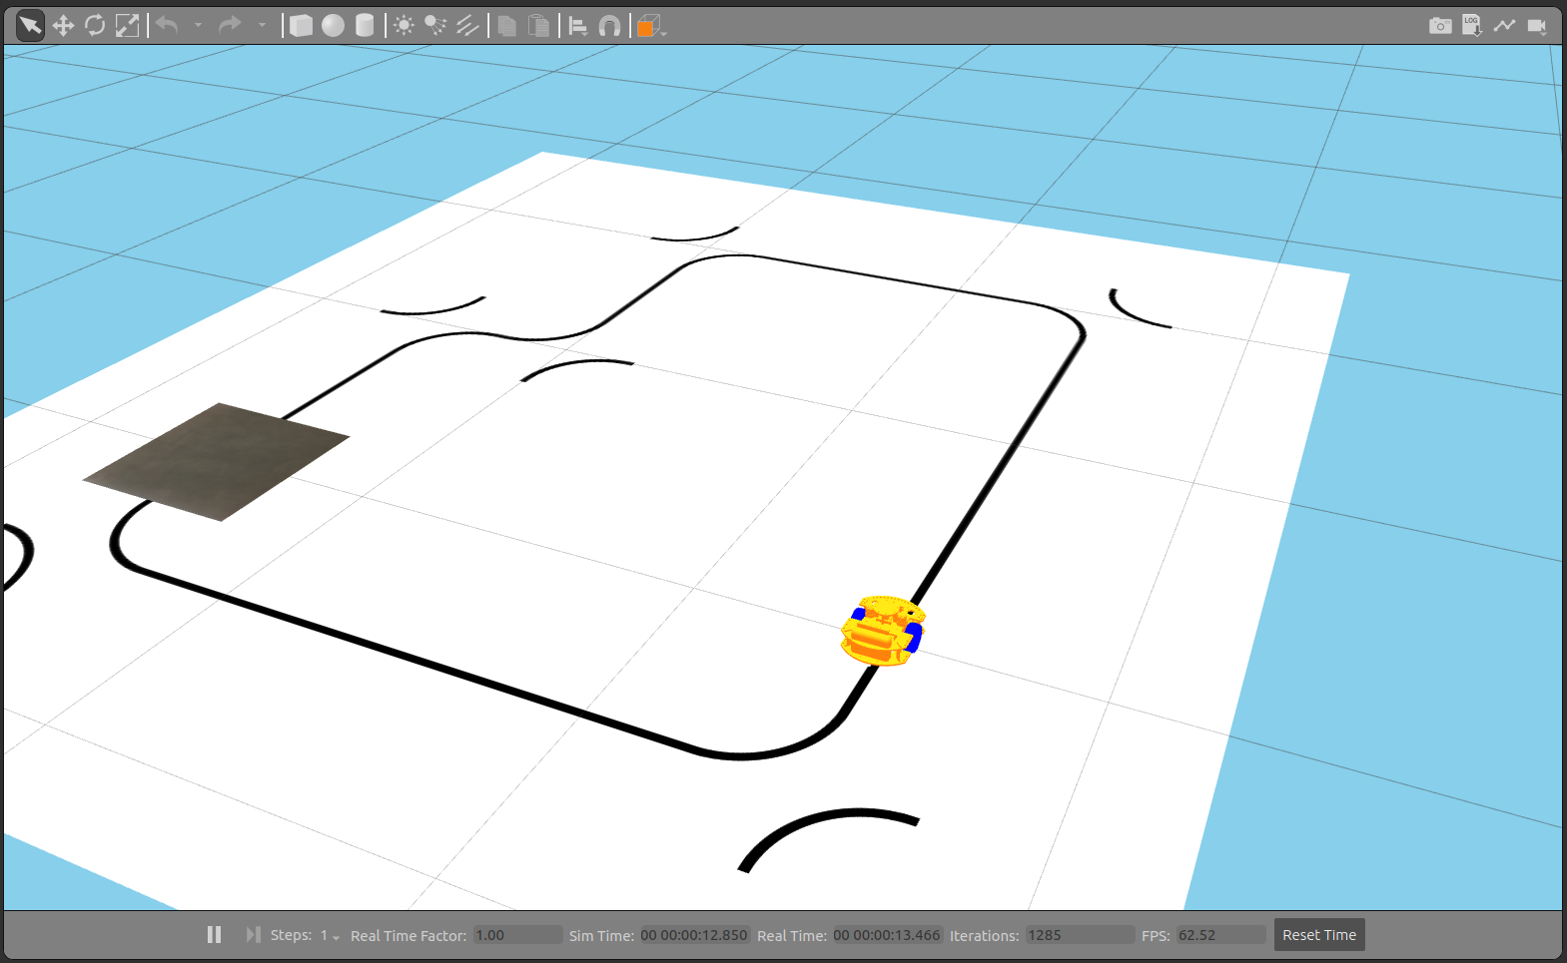Open the orange view angle dropdown
The width and height of the screenshot is (1567, 963).
pyautogui.click(x=650, y=27)
